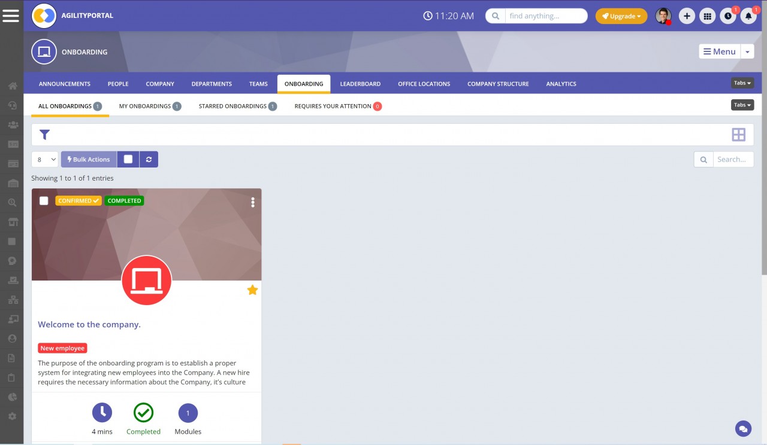Click the filter funnel icon above the list
Viewport: 767px width, 445px height.
click(x=44, y=135)
